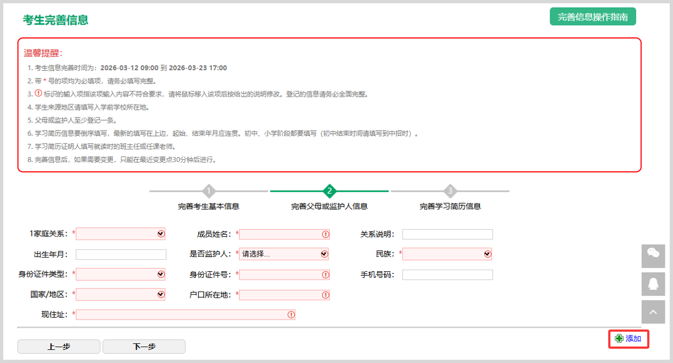Click the back-to-top arrow icon
Image resolution: width=673 pixels, height=363 pixels.
pyautogui.click(x=653, y=312)
